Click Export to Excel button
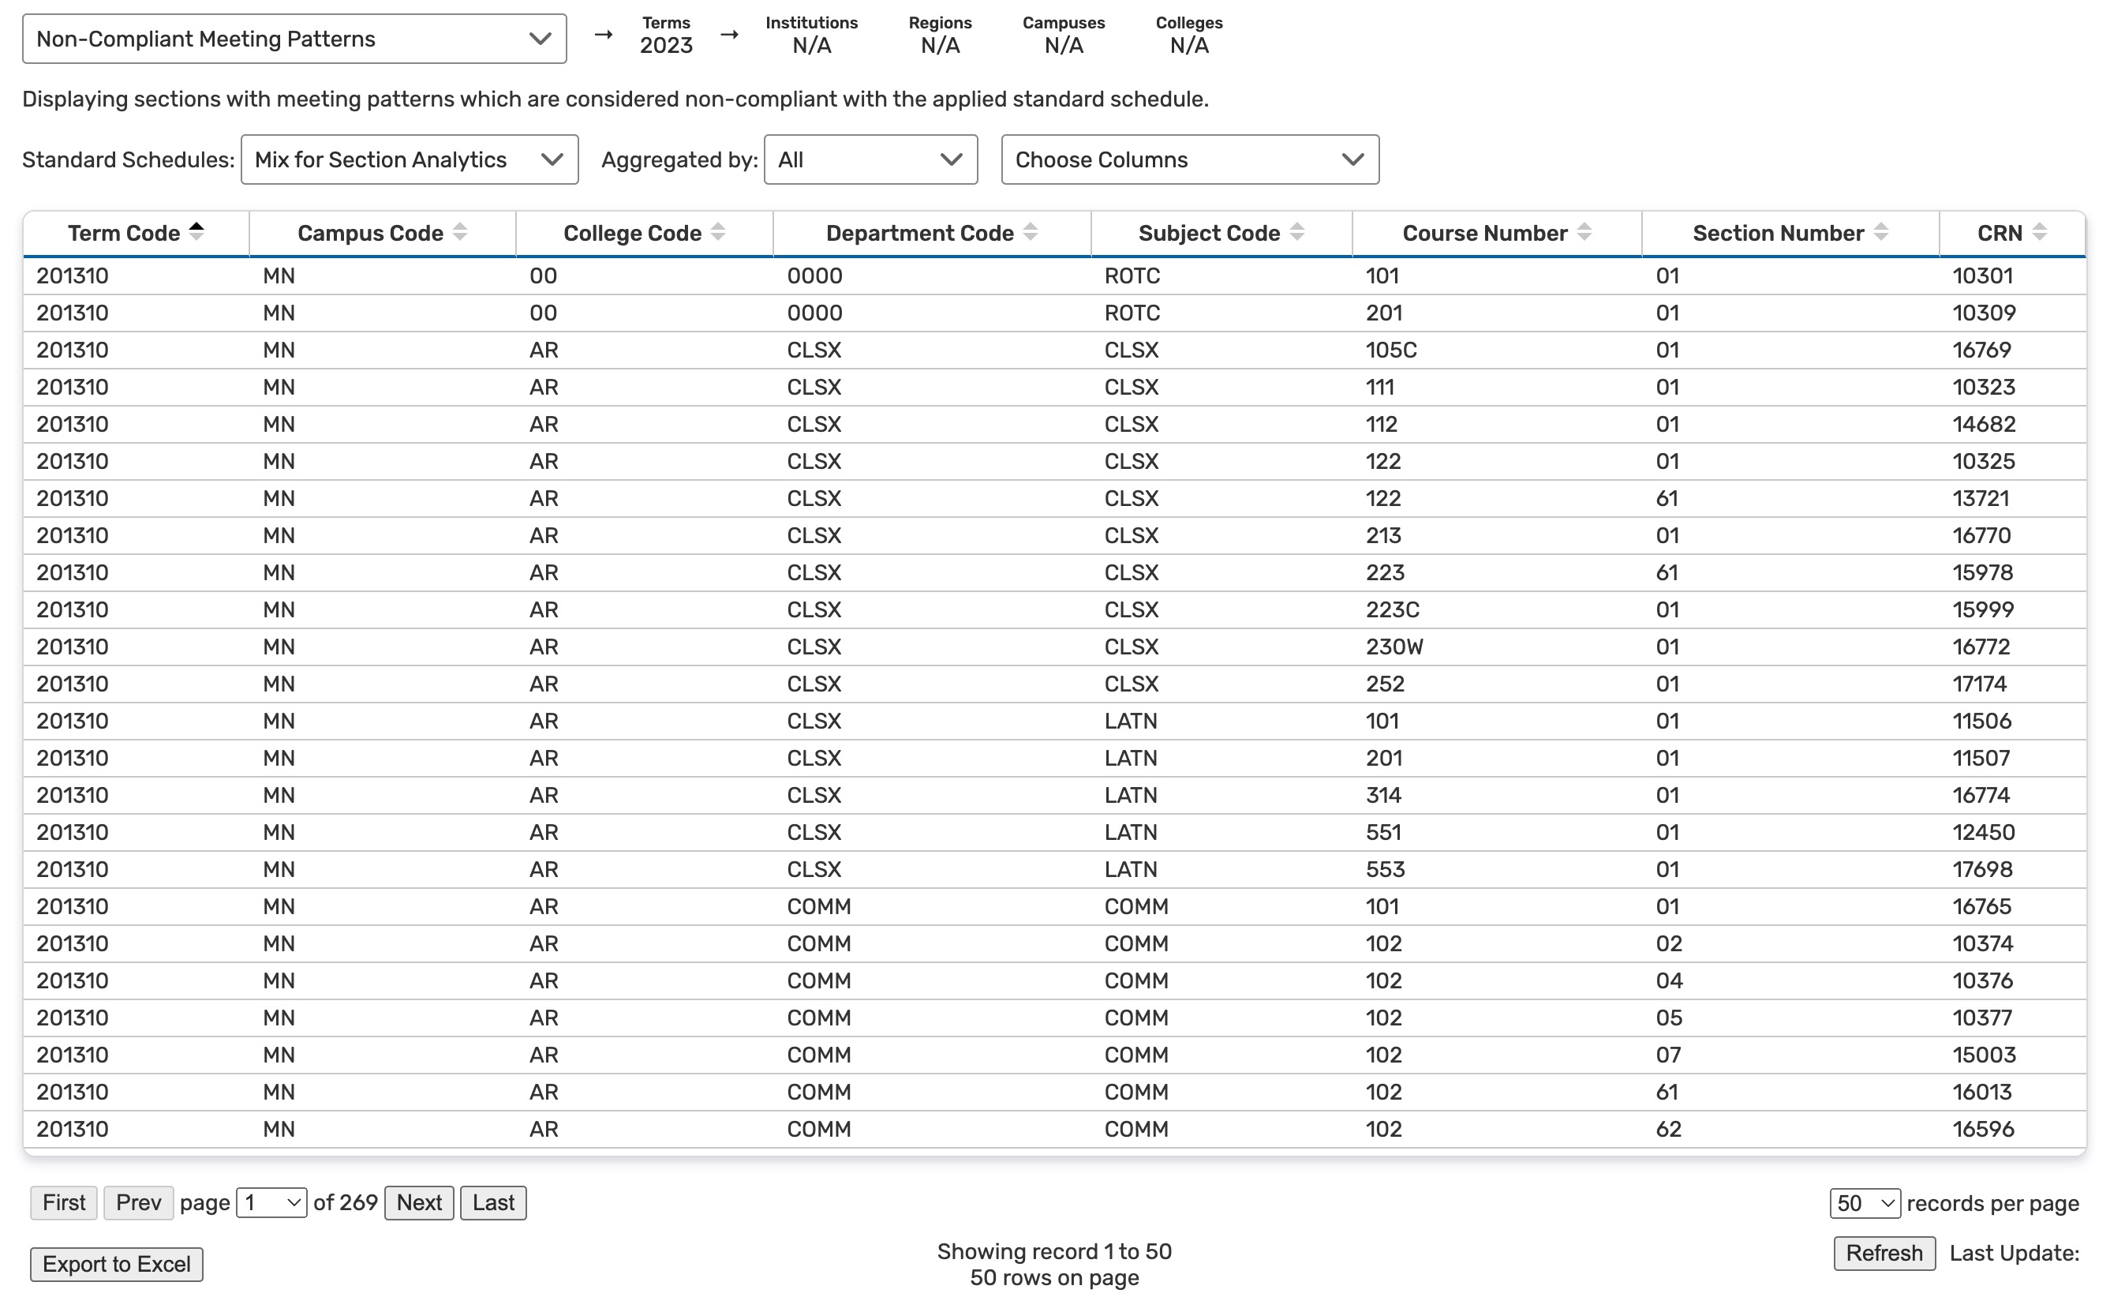This screenshot has width=2110, height=1312. [116, 1265]
